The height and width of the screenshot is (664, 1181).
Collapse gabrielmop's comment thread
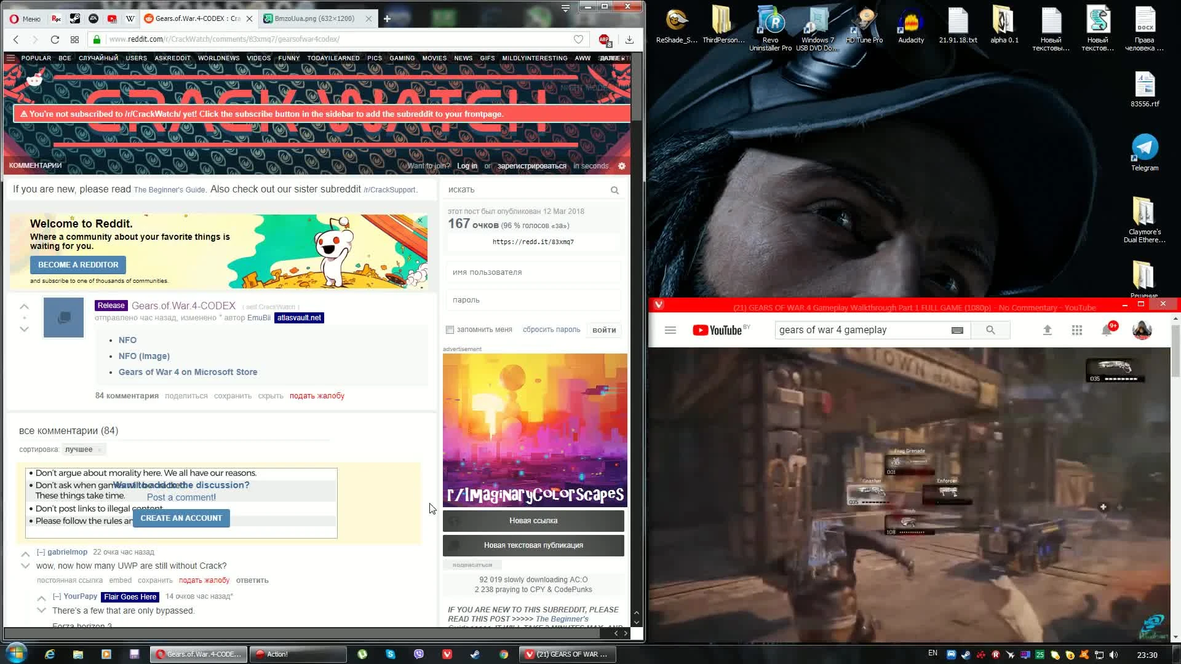pyautogui.click(x=41, y=552)
